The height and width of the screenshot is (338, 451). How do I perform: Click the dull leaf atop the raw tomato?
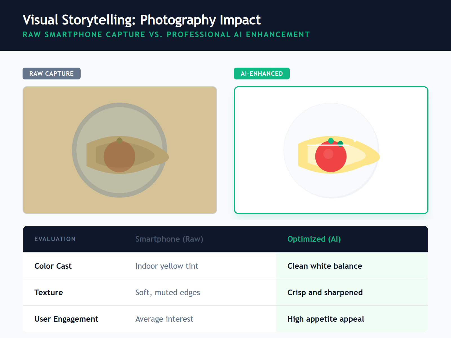[x=120, y=140]
